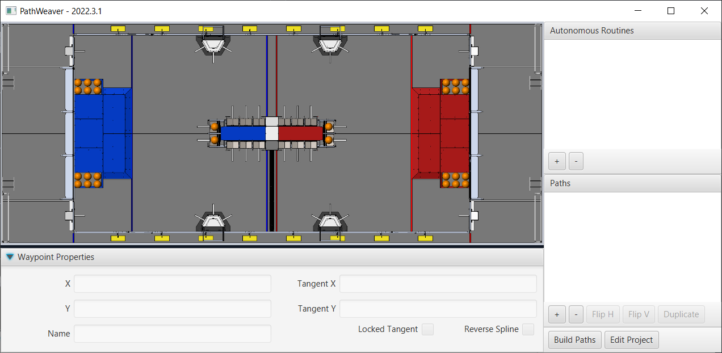The width and height of the screenshot is (722, 353).
Task: Enable the Locked Tangent checkbox
Action: click(427, 329)
